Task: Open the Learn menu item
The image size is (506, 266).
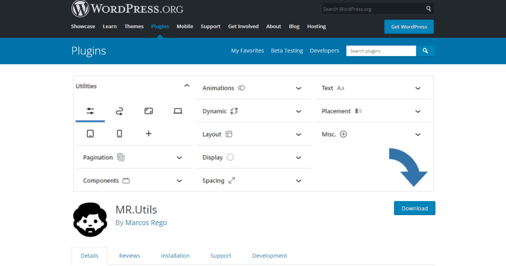Action: tap(110, 26)
